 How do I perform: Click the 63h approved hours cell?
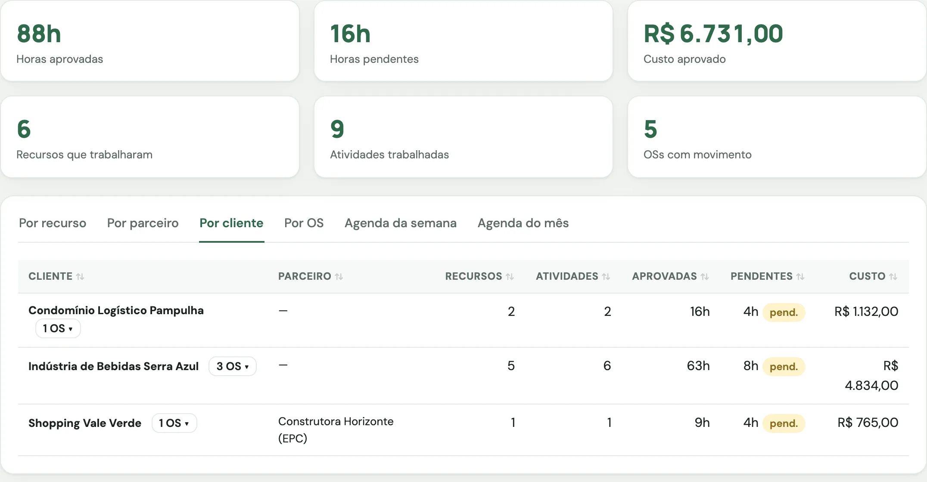point(698,365)
